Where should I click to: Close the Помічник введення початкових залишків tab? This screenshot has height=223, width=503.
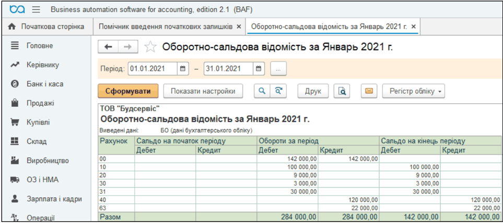pyautogui.click(x=239, y=26)
